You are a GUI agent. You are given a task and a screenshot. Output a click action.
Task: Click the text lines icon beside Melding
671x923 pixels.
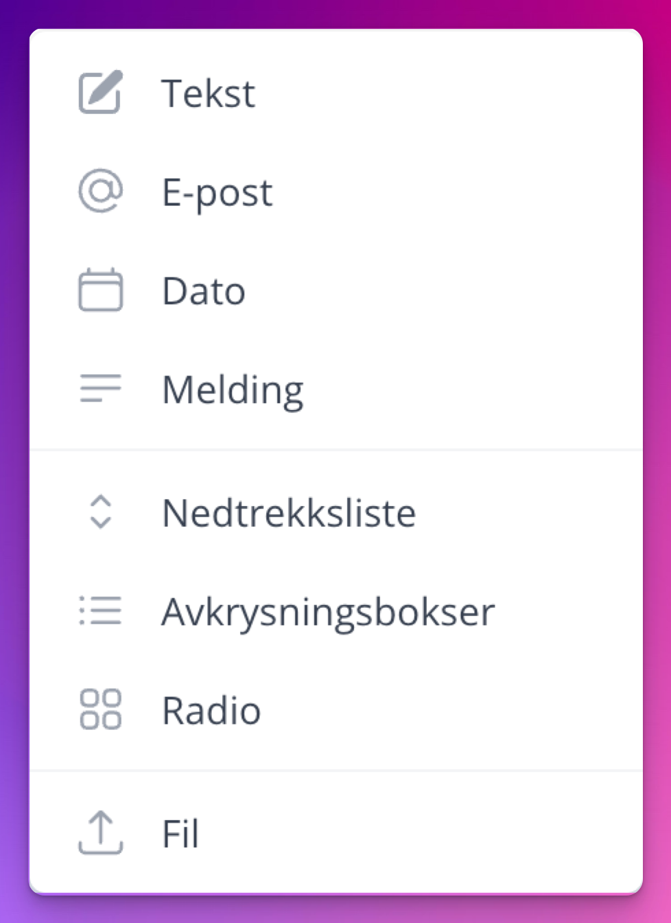point(100,389)
